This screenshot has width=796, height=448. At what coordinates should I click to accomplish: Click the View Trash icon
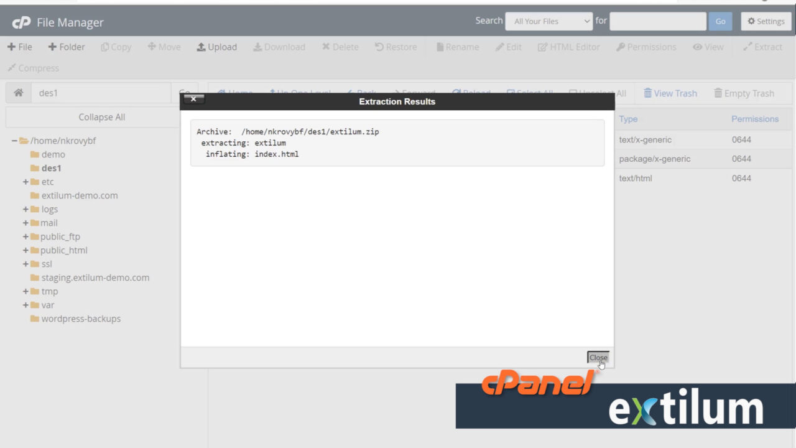pos(670,93)
